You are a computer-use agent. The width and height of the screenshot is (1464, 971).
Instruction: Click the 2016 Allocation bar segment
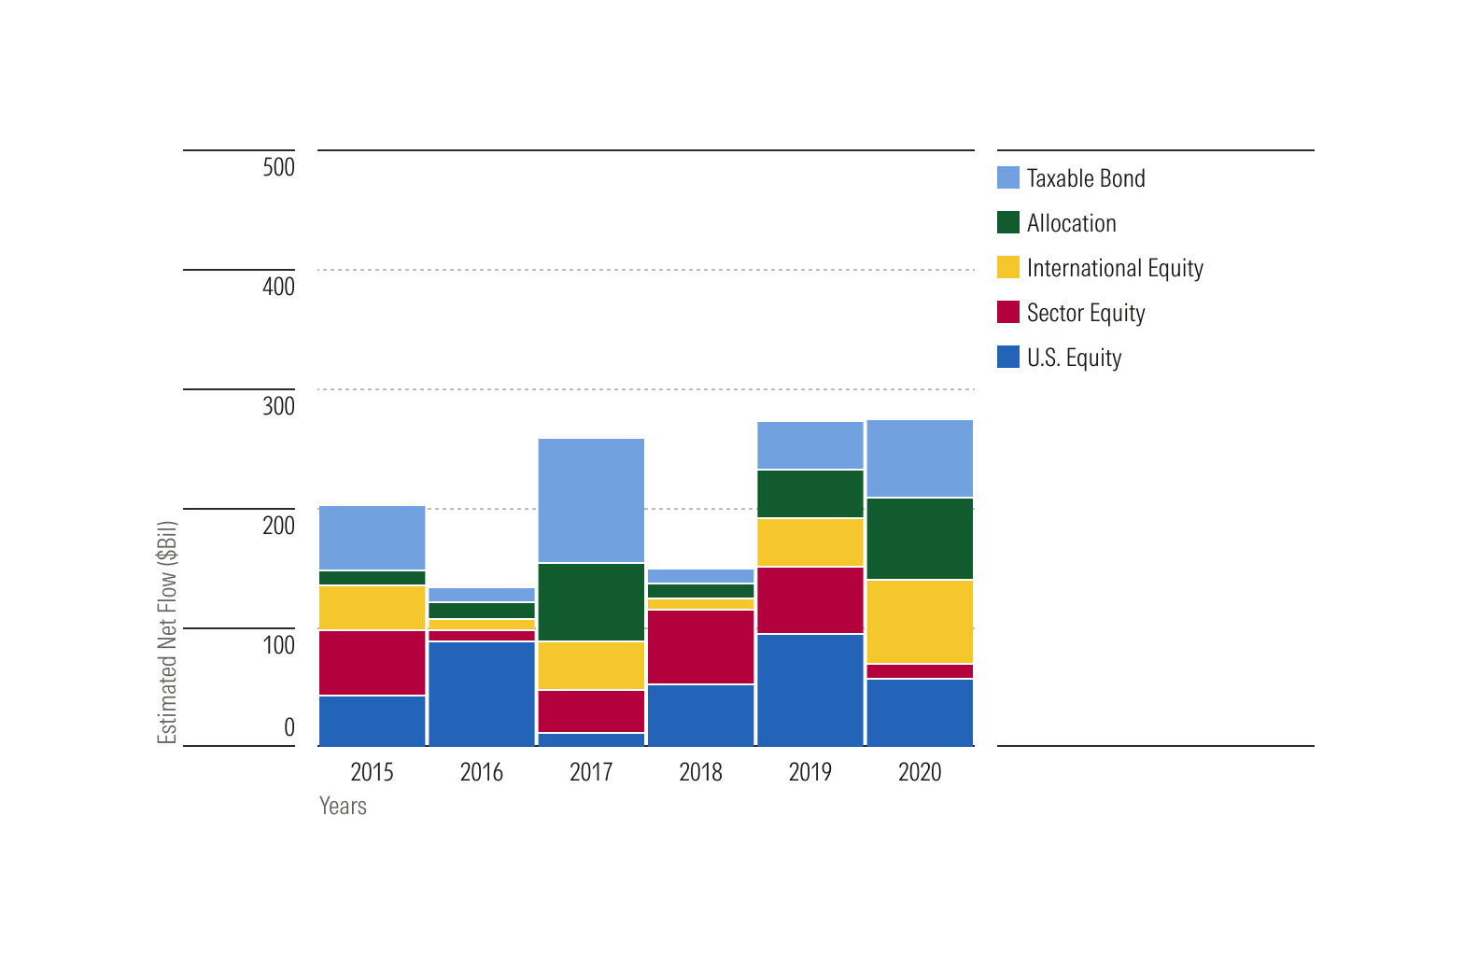pos(482,611)
